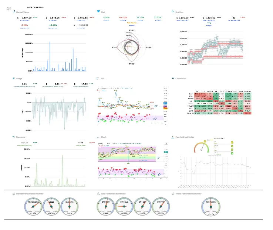The height and width of the screenshot is (230, 273).
Task: Click the arrow icon on Chart oscillator pane
Action: (159, 174)
